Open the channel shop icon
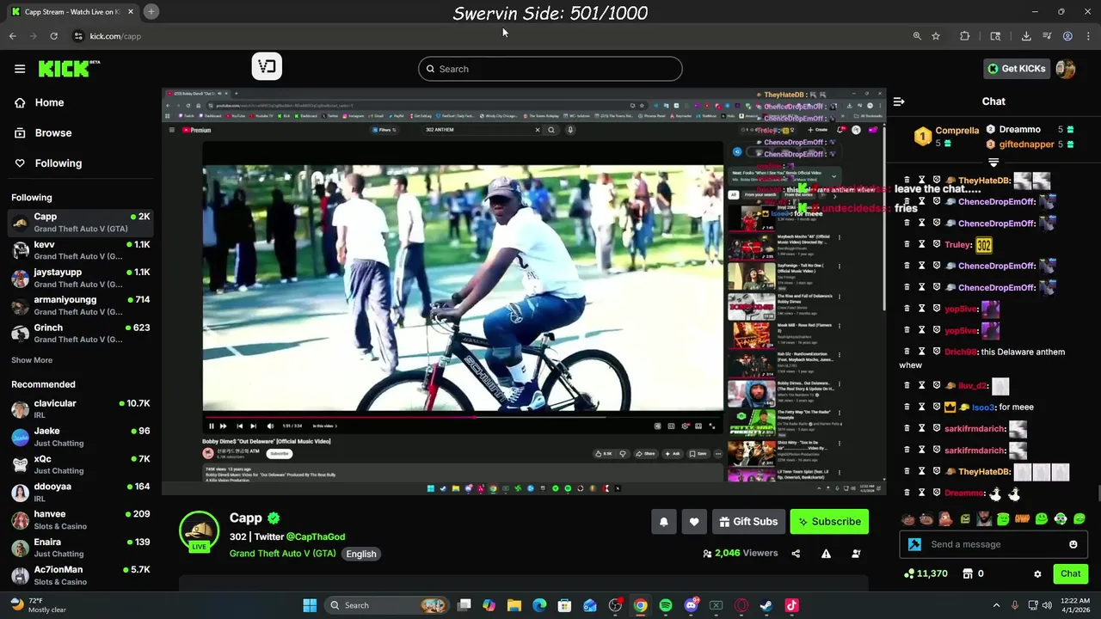 (x=968, y=573)
